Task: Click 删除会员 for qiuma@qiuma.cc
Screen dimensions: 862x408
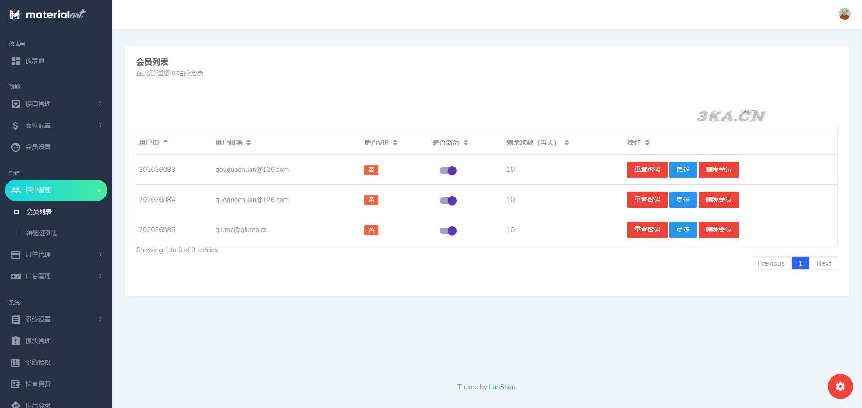Action: [x=718, y=230]
